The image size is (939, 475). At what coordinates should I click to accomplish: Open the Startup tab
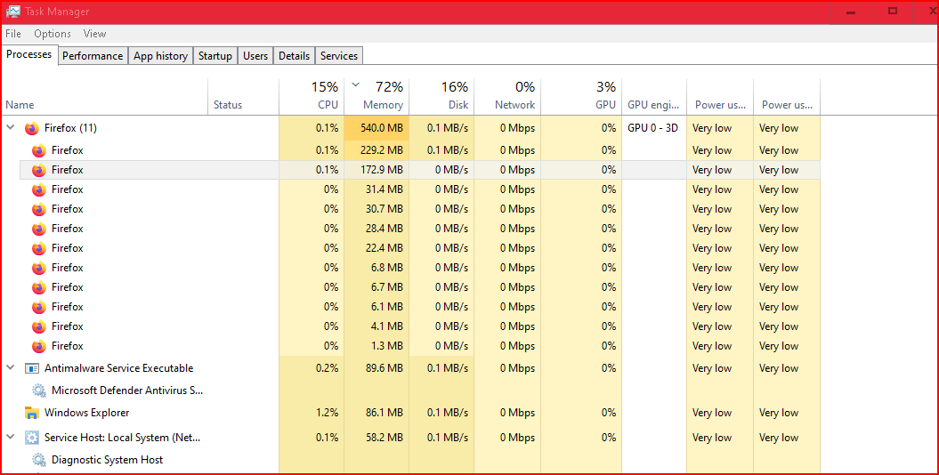[215, 56]
